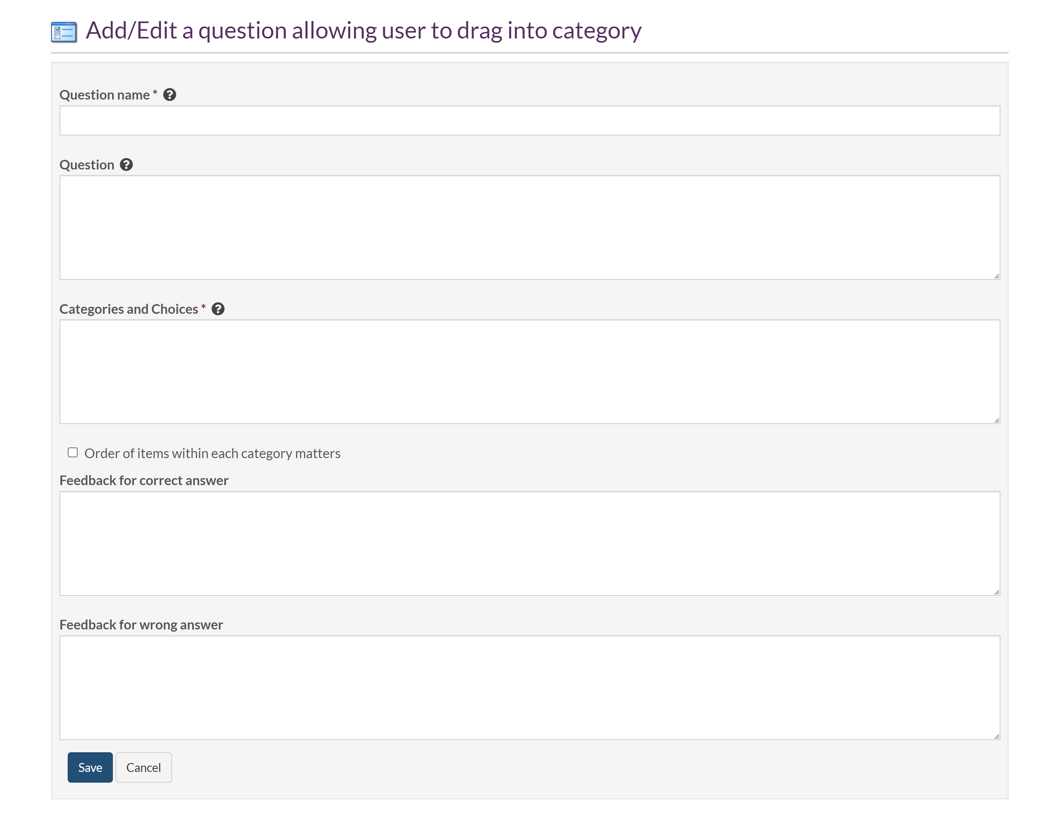This screenshot has width=1043, height=820.
Task: Click the "Question name" field label
Action: pyautogui.click(x=104, y=95)
